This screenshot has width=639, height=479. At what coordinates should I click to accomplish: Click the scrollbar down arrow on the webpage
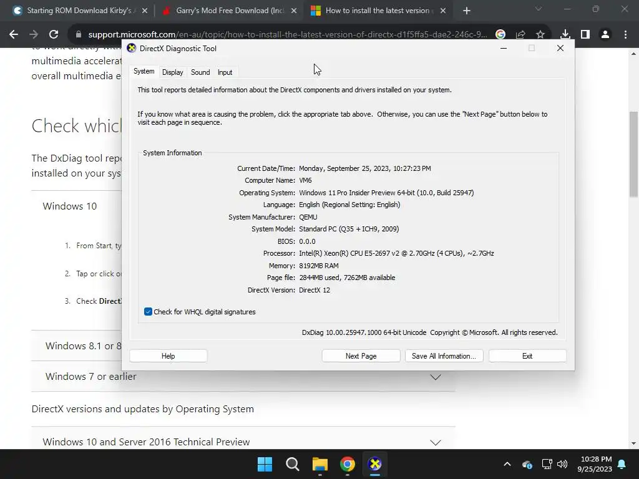pyautogui.click(x=633, y=443)
